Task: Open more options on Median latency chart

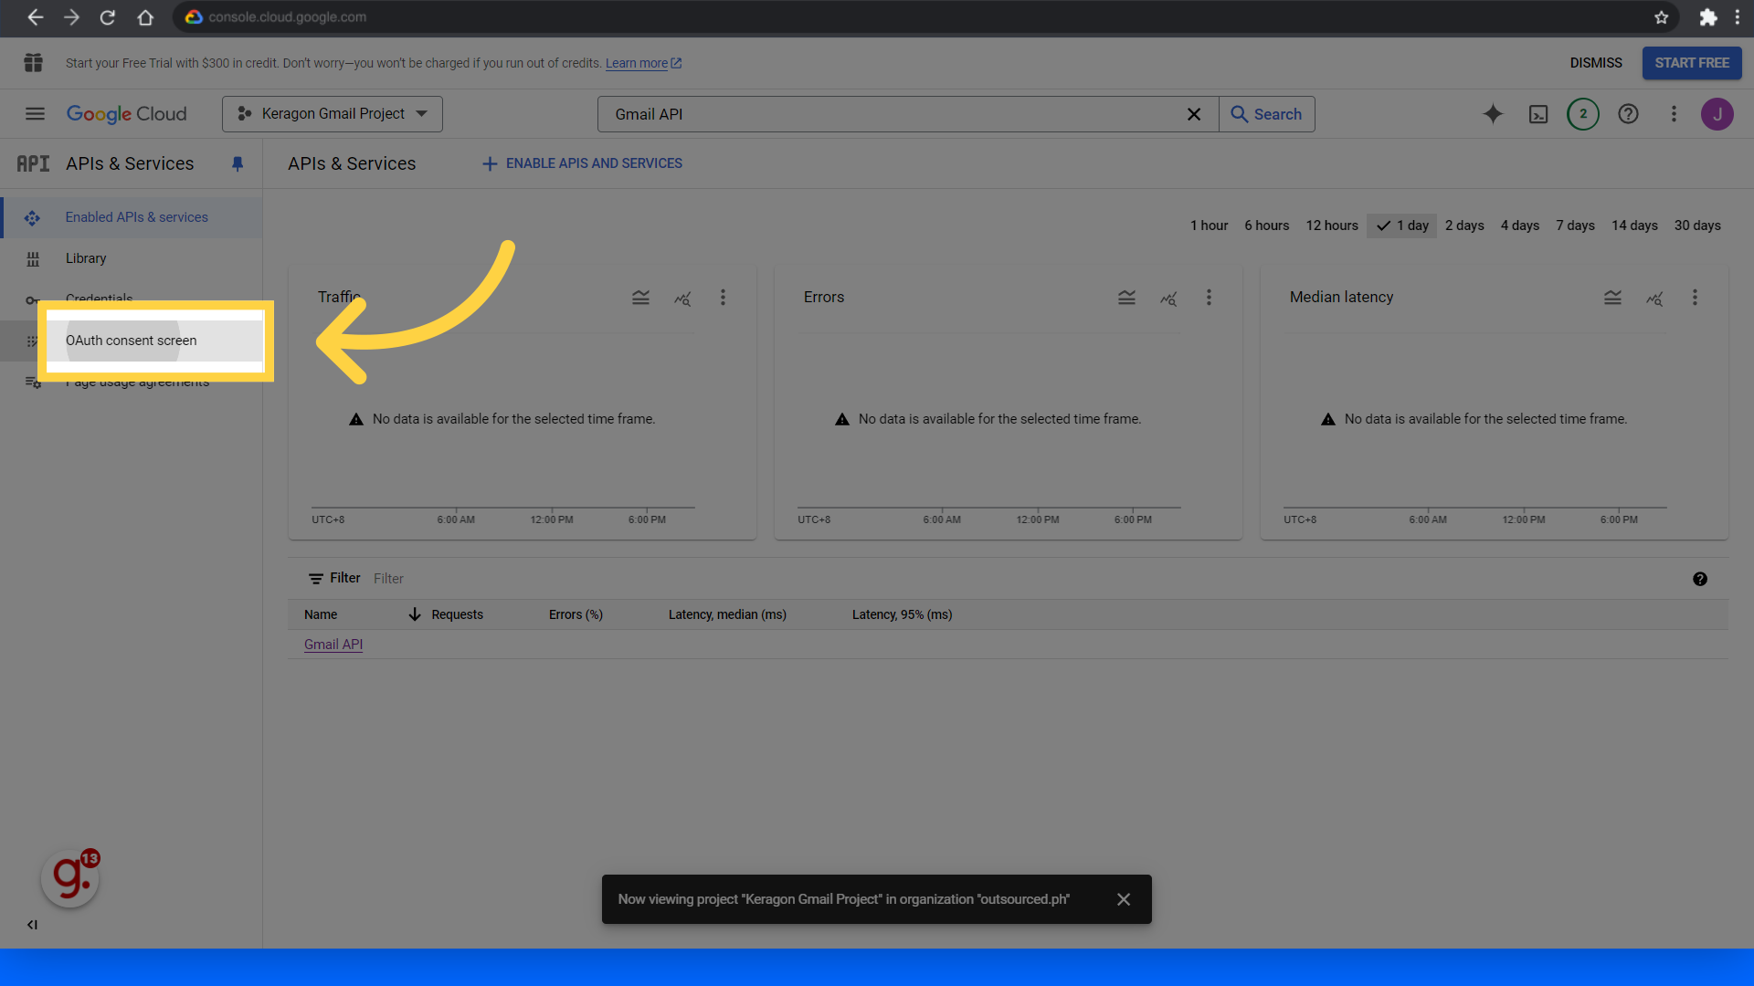Action: 1695,298
